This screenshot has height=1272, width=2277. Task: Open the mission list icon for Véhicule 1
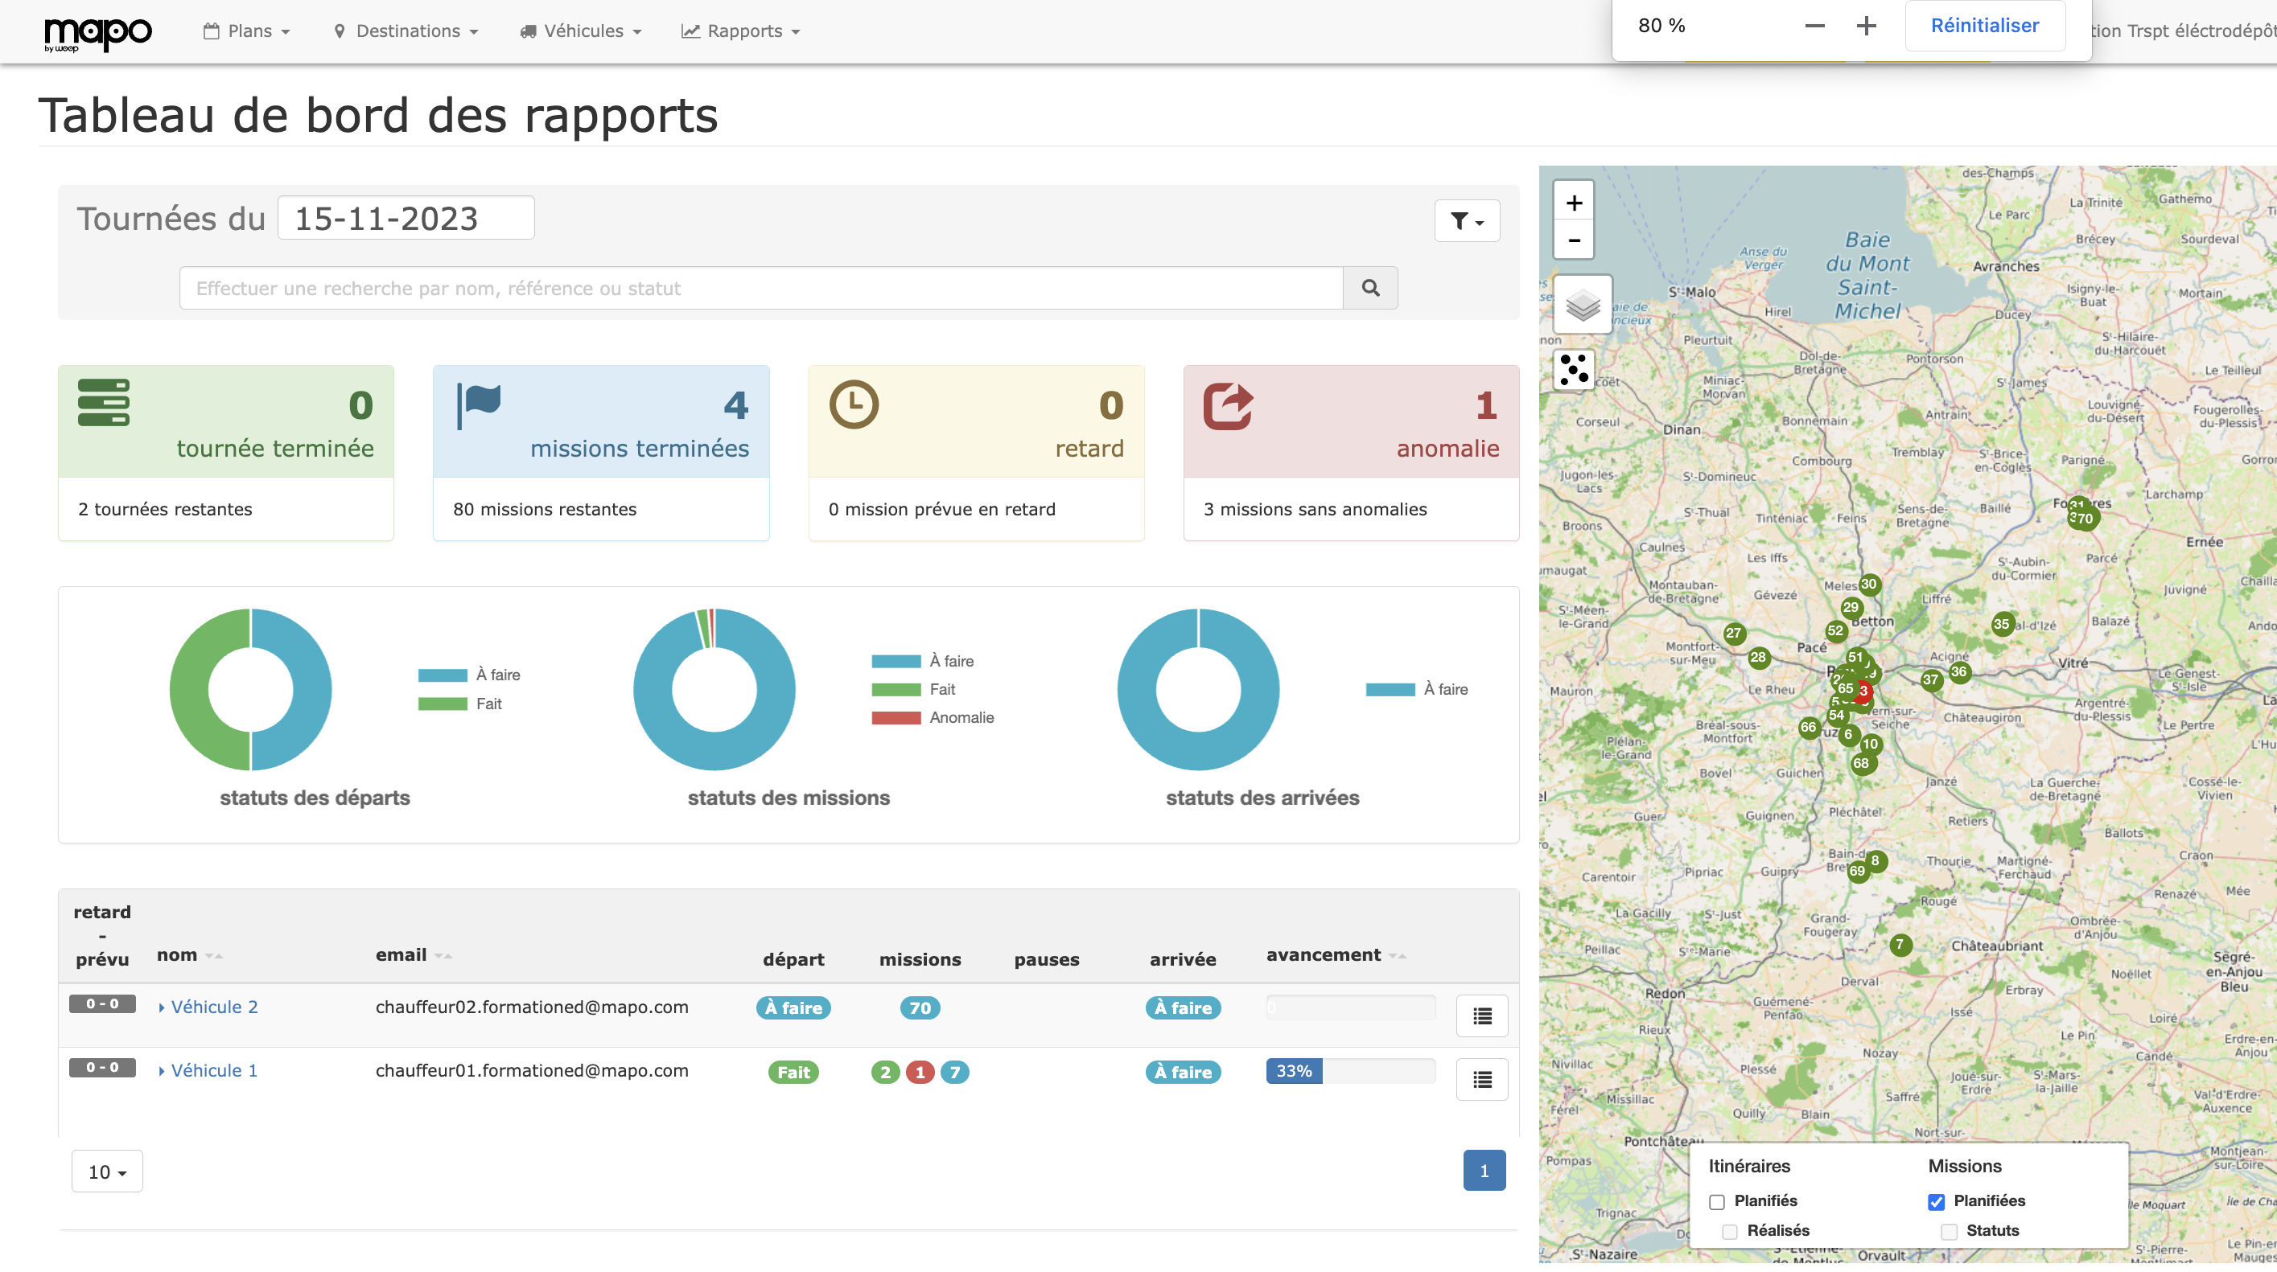[1480, 1080]
